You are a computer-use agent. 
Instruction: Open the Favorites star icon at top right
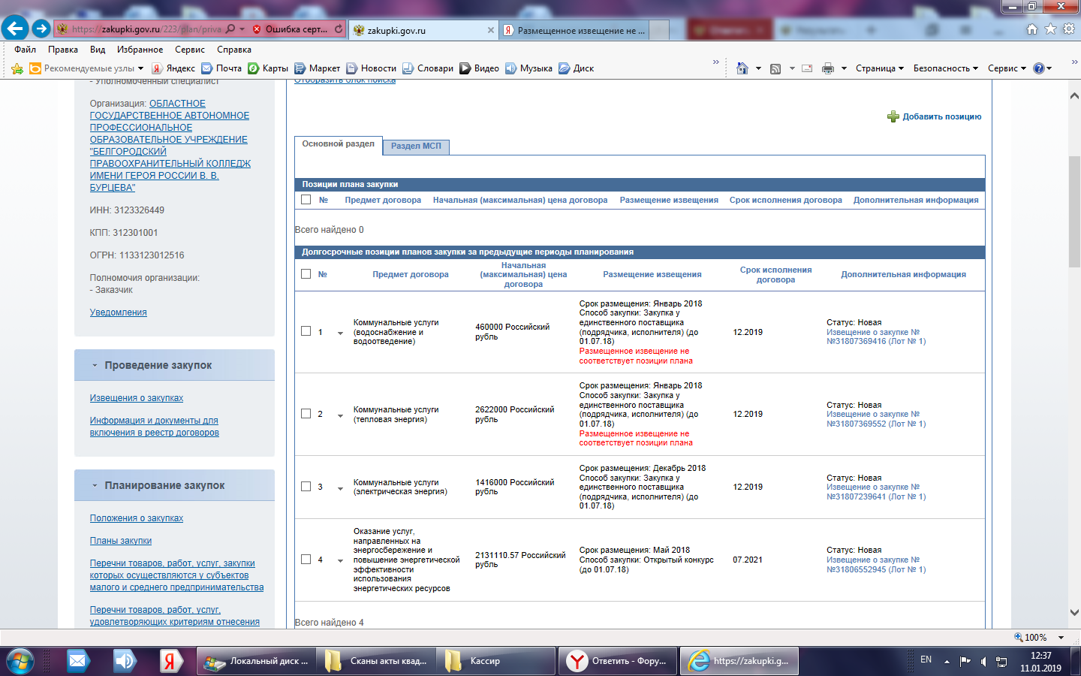tap(1050, 29)
